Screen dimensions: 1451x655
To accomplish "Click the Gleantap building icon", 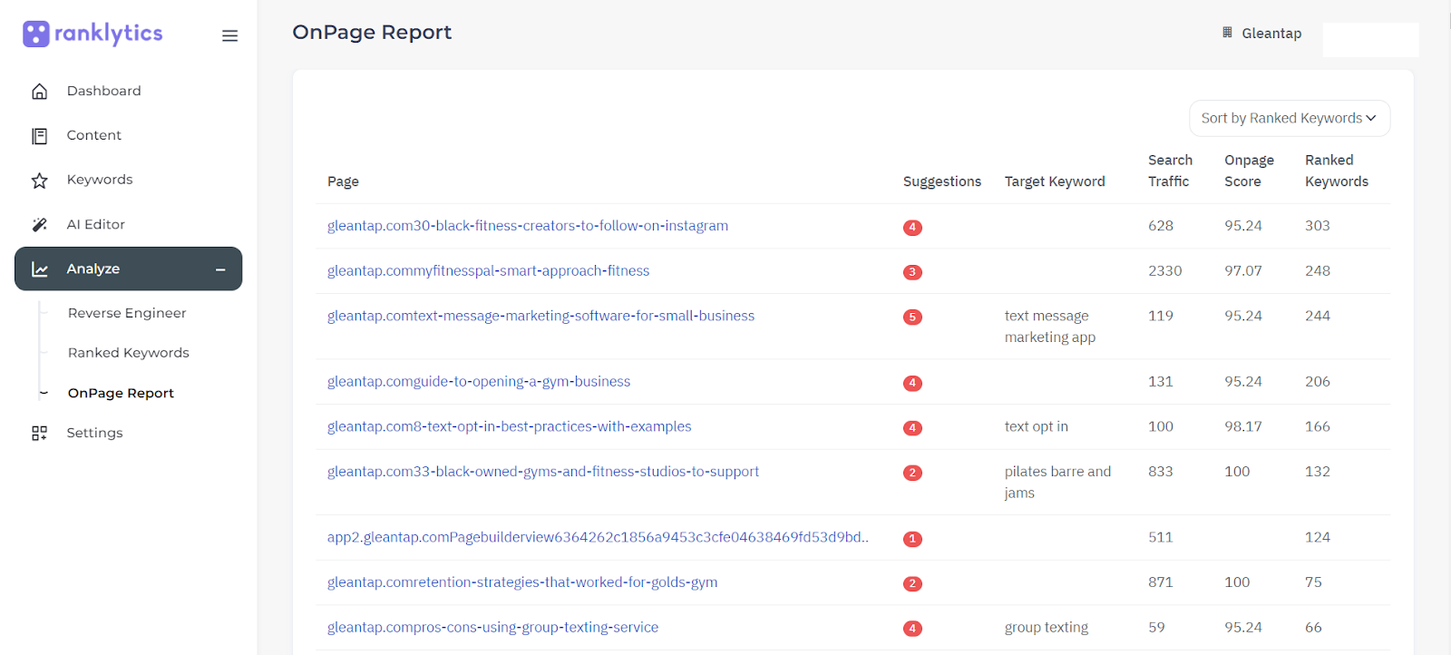I will pos(1227,33).
